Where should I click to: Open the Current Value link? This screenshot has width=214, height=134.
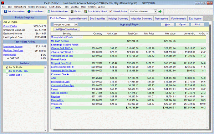pyautogui.click(x=10, y=26)
